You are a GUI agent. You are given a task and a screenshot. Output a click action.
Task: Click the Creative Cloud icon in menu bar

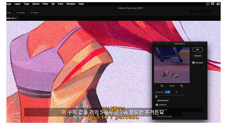click(218, 4)
